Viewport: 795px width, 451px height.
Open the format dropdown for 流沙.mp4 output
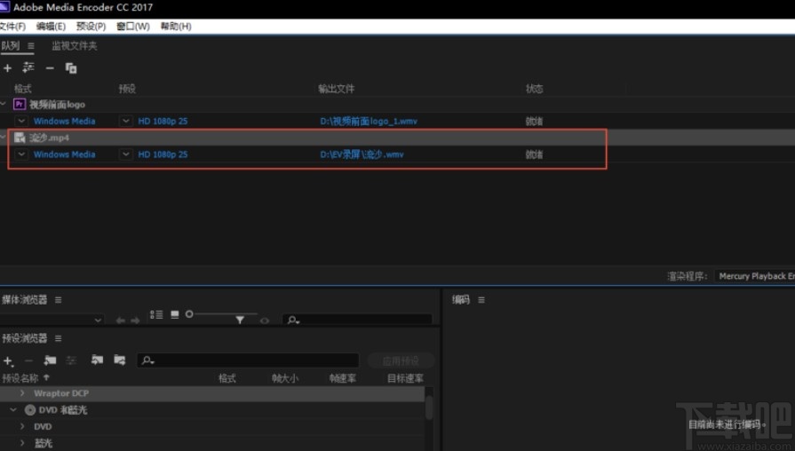tap(20, 154)
